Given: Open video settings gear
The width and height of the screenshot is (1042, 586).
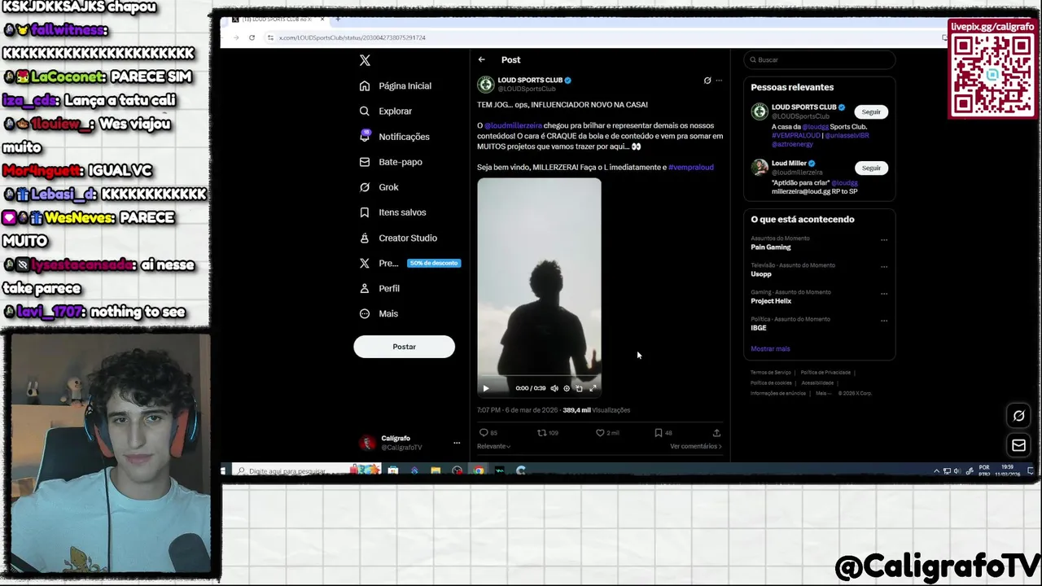Looking at the screenshot, I should pyautogui.click(x=567, y=388).
